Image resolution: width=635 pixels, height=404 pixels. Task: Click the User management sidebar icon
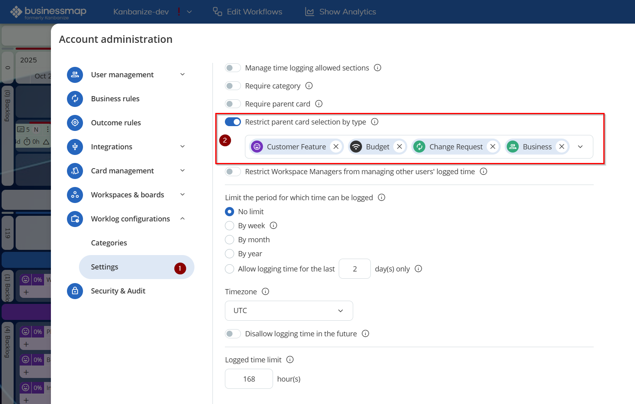75,75
